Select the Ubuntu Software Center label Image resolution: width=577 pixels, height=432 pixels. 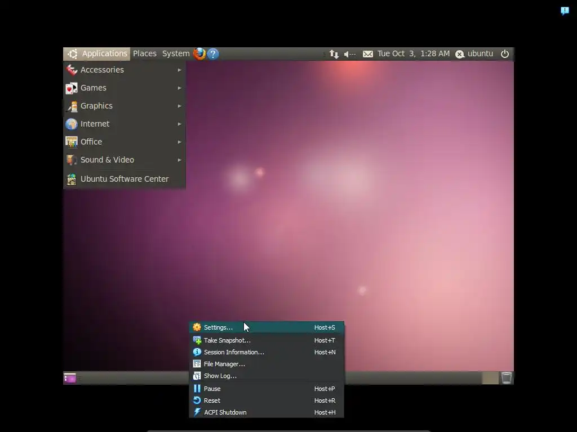(125, 179)
